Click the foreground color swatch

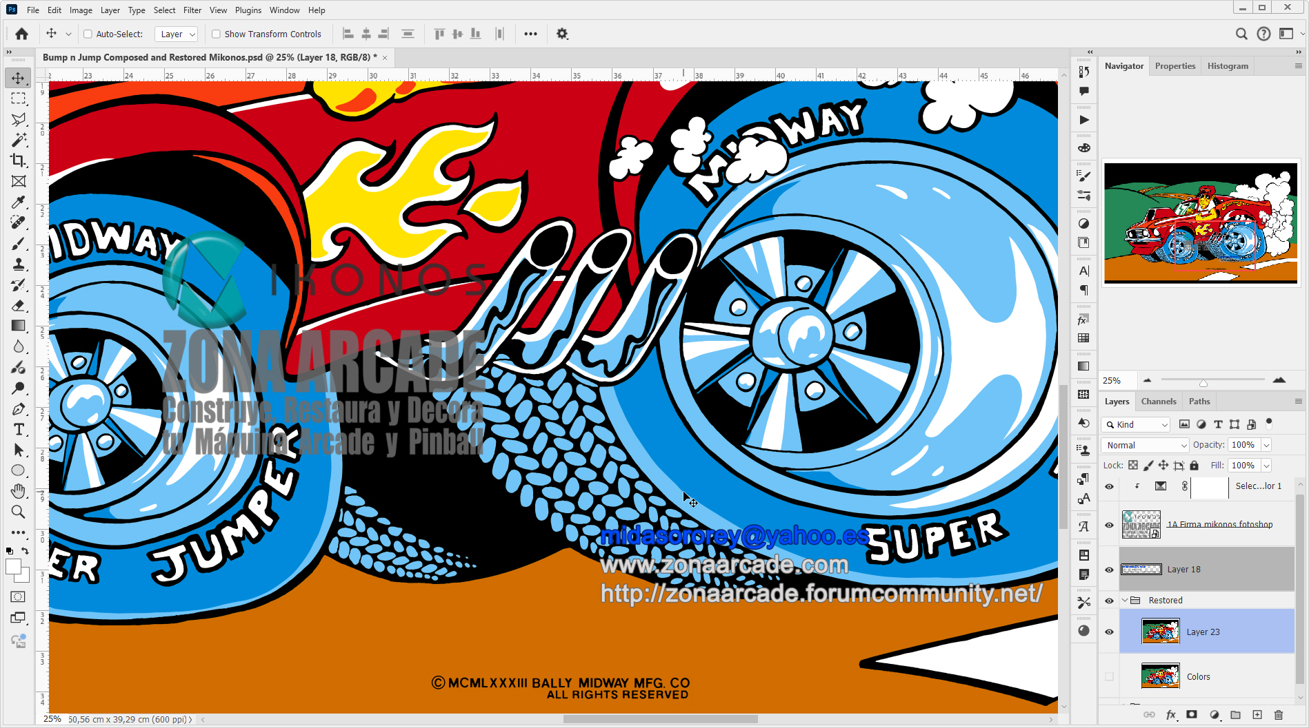(13, 567)
